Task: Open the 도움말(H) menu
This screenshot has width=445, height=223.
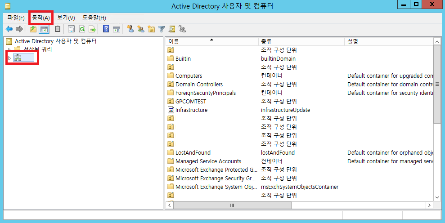Action: tap(94, 18)
